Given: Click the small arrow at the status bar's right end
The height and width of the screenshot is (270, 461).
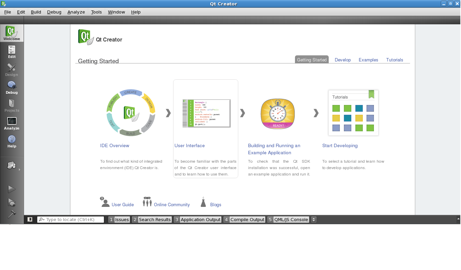Looking at the screenshot, I should [458, 219].
